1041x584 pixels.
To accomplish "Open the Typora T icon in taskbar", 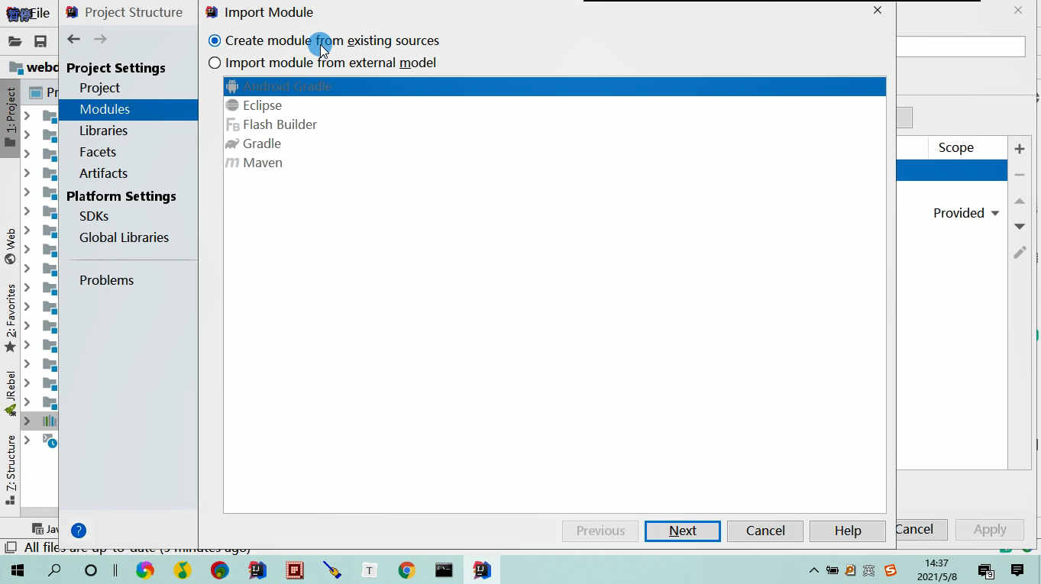I will coord(370,570).
